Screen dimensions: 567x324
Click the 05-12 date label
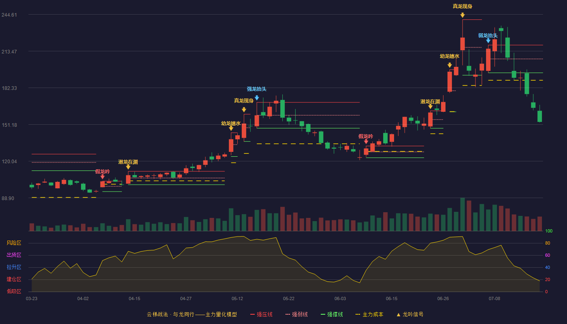237,298
